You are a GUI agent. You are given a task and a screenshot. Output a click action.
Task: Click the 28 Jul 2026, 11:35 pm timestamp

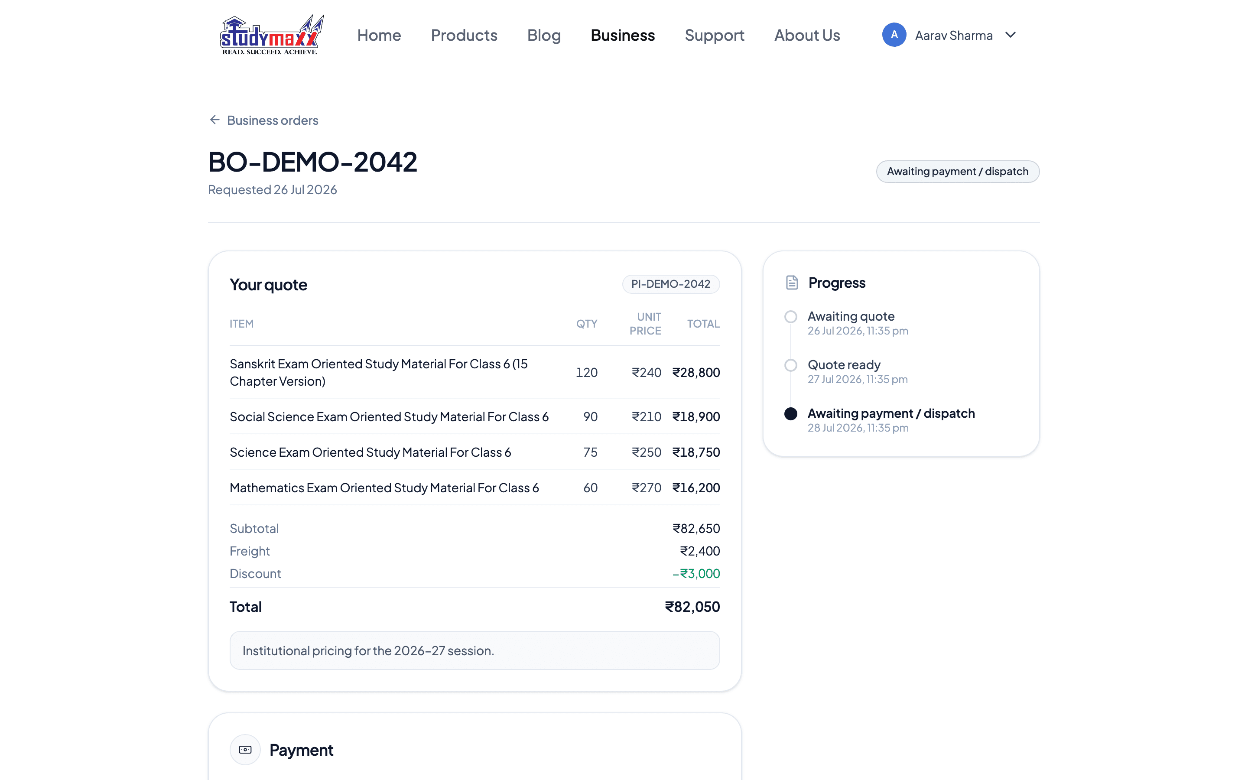pyautogui.click(x=858, y=428)
